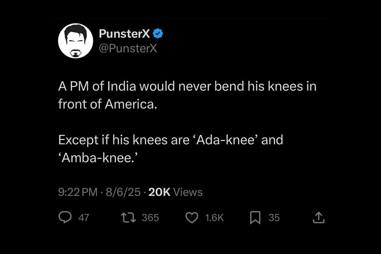
Task: Click the 1.6K likes count
Action: [214, 218]
